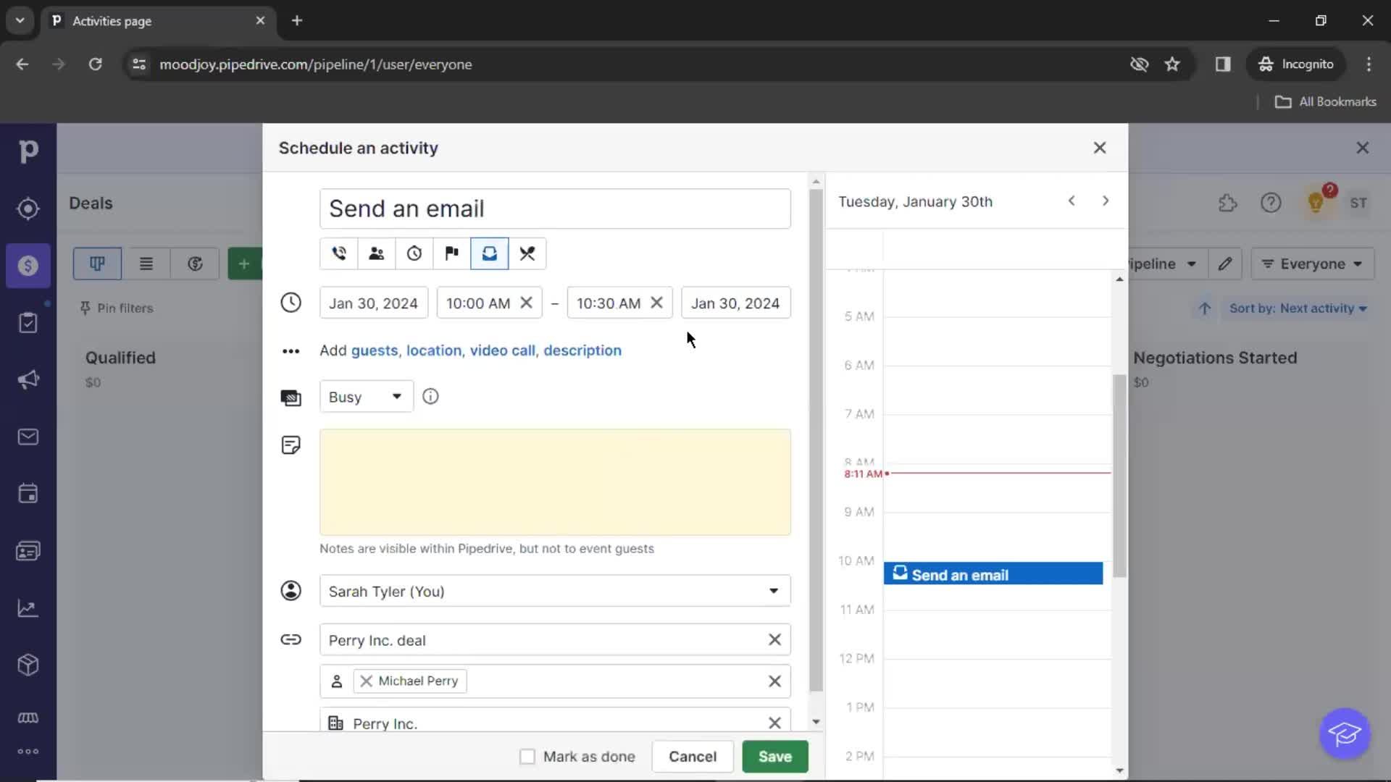Open Insights chart icon in sidebar
1391x782 pixels.
pyautogui.click(x=28, y=608)
